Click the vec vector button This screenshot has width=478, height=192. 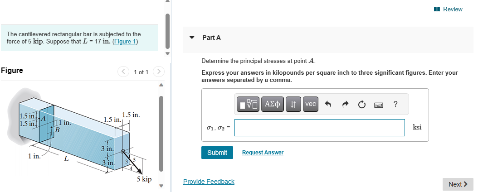point(310,104)
